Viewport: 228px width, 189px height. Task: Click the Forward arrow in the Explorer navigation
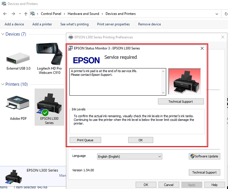13,14
